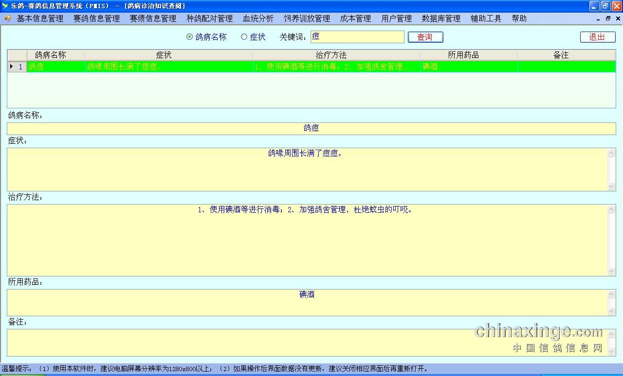The width and height of the screenshot is (623, 376).
Task: Click the down arrow of the 症状 scrollbar
Action: click(612, 187)
